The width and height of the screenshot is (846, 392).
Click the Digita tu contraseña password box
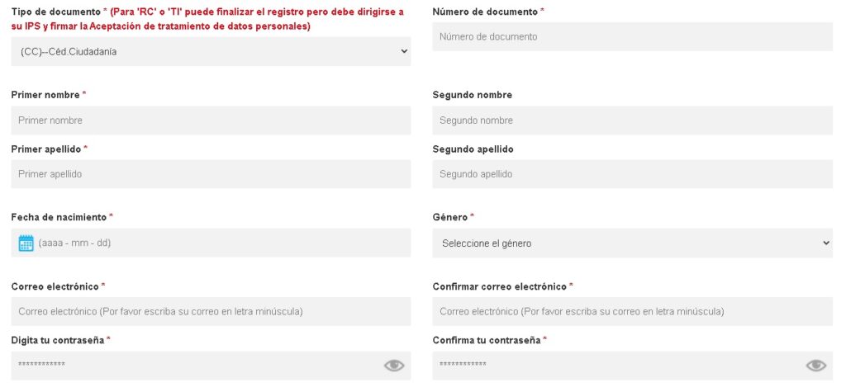tap(211, 366)
